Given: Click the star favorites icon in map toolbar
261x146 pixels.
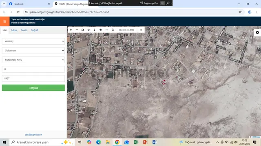Looking at the screenshot, I should [101, 30].
